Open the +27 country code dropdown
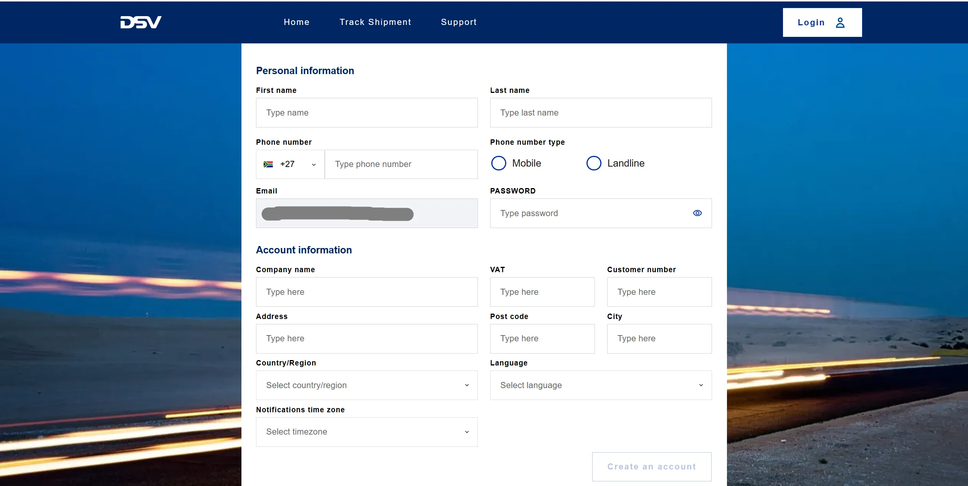 coord(291,164)
